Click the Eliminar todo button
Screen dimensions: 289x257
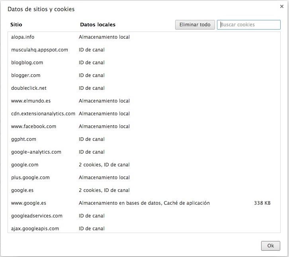click(x=195, y=25)
